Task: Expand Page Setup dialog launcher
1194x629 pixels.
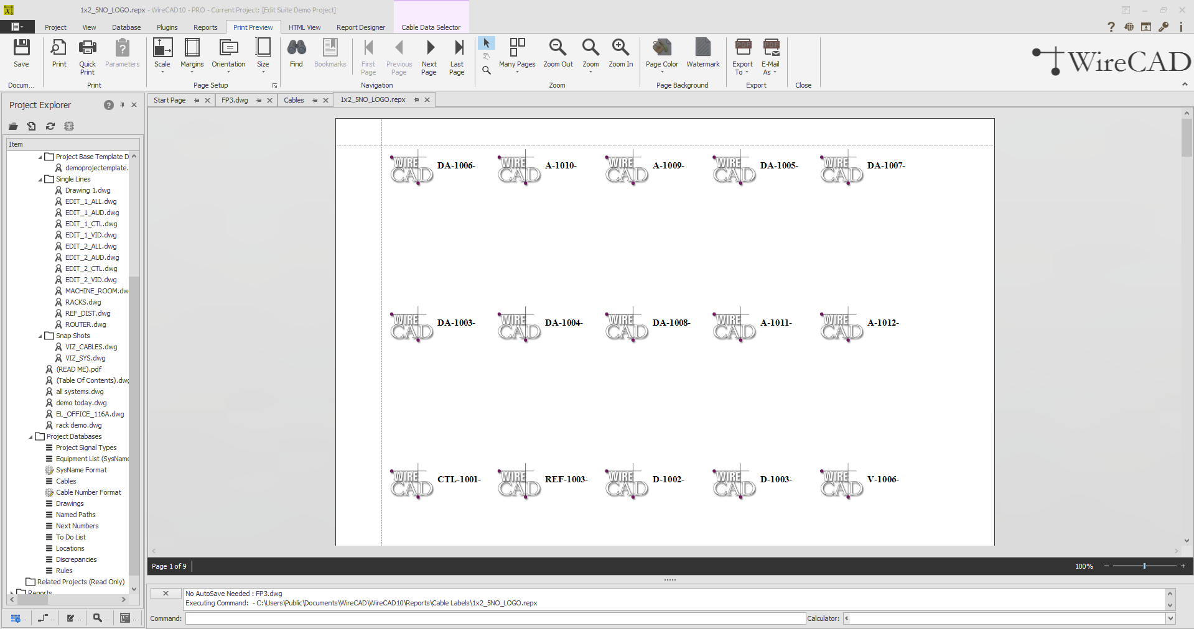Action: 274,85
